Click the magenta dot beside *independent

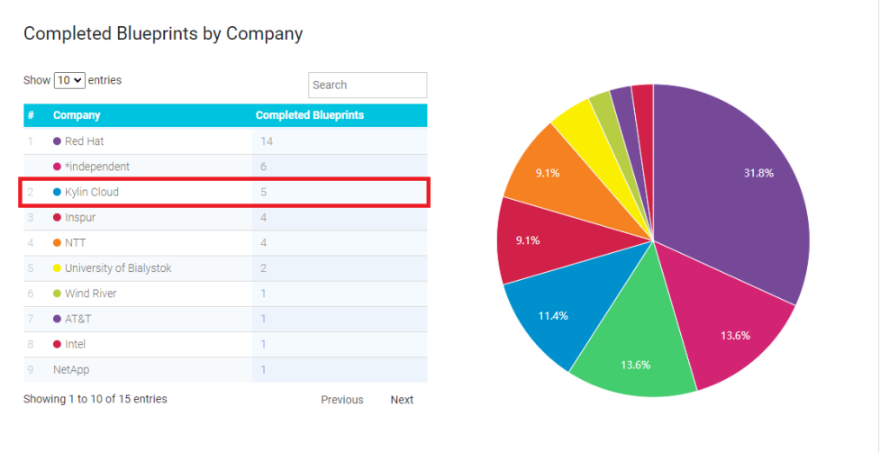point(57,167)
